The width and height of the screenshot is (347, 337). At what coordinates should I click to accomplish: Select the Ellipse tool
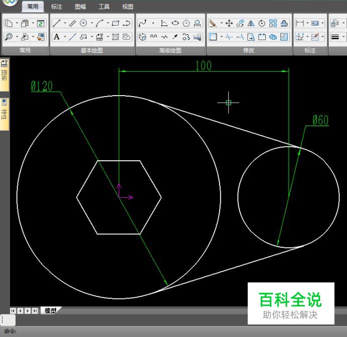click(x=176, y=23)
